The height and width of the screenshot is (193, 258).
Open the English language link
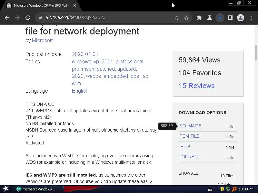(x=80, y=91)
